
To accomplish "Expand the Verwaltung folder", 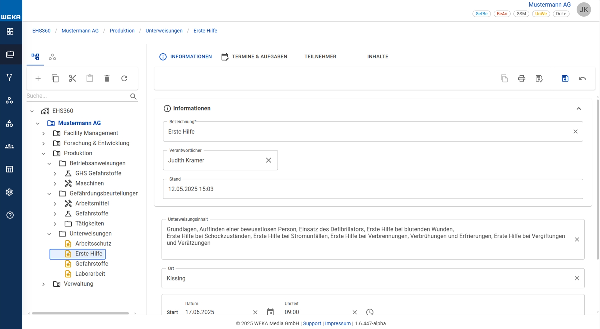I will coord(44,284).
